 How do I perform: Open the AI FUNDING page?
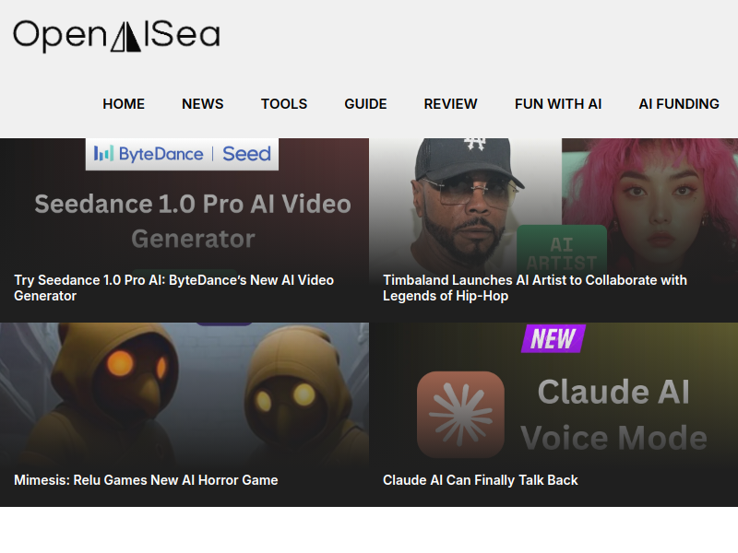pos(679,104)
